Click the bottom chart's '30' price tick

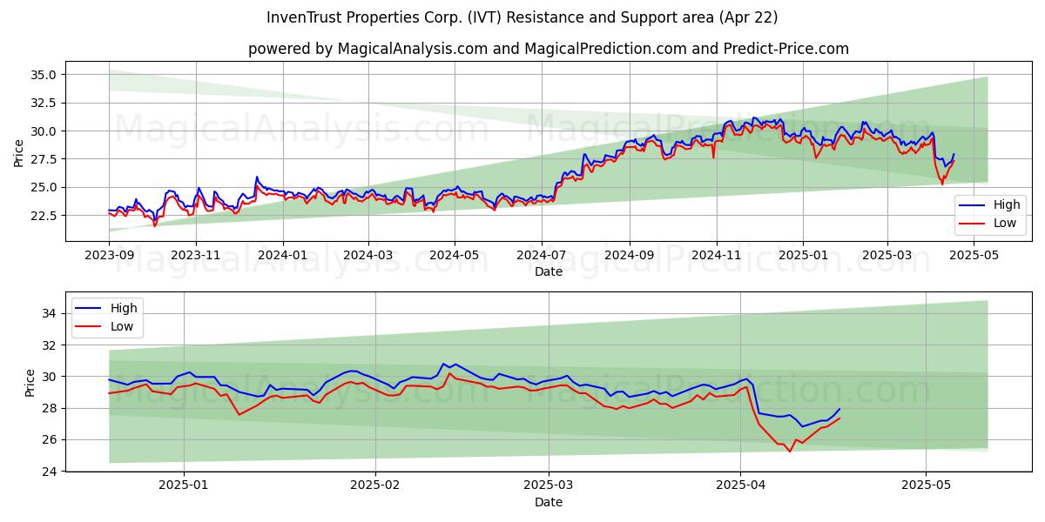click(51, 377)
